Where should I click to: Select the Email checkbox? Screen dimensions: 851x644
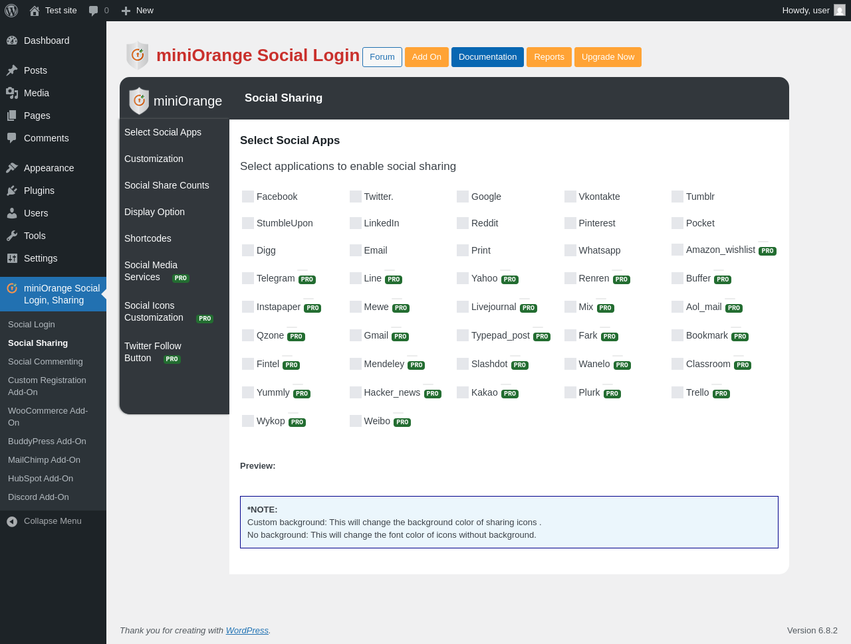click(356, 250)
